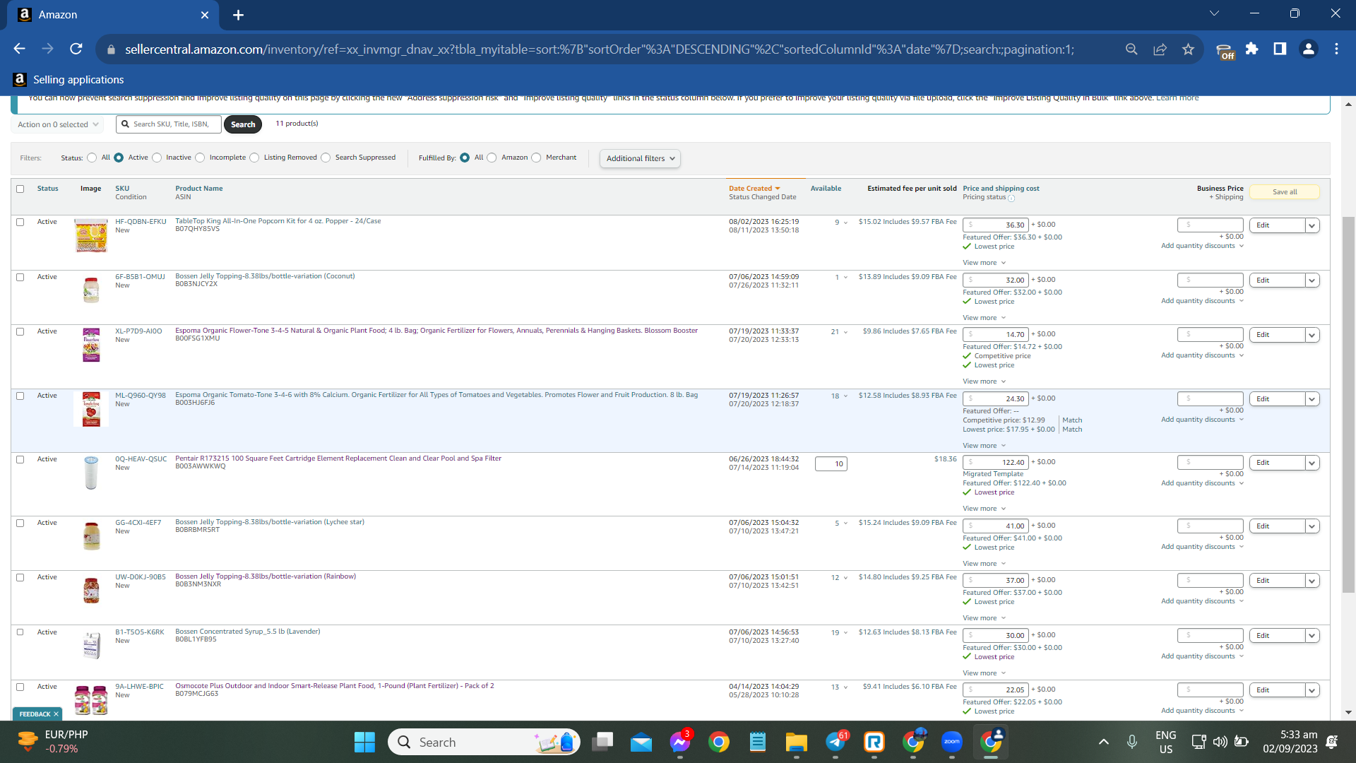Click the SKU, Title, ISBN search field
1356x763 pixels.
(x=169, y=124)
